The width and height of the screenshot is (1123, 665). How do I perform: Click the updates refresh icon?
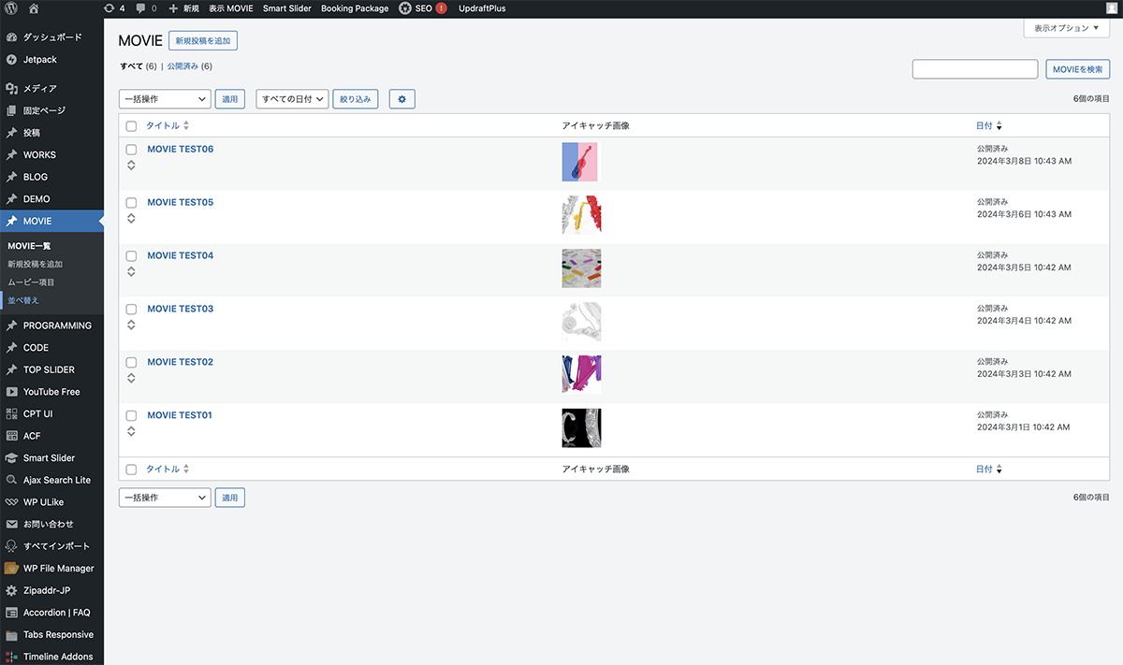109,8
